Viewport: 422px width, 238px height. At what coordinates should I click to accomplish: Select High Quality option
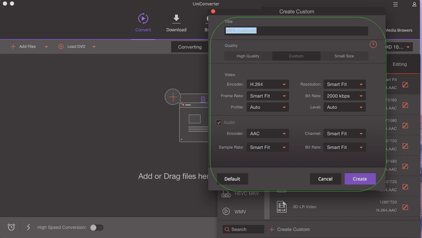coord(248,56)
